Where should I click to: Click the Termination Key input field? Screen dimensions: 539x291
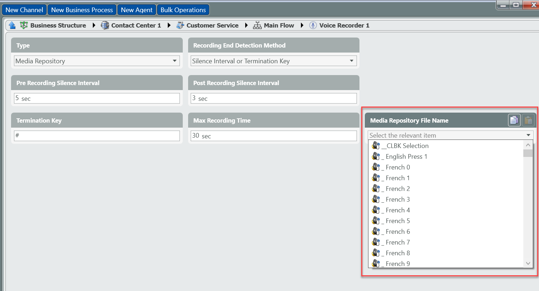point(97,136)
